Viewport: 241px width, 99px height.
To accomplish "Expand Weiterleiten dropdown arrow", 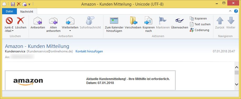I will 70,31.
